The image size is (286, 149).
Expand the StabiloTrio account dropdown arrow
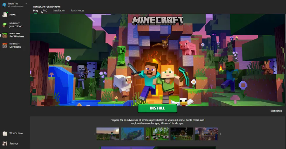click(26, 3)
